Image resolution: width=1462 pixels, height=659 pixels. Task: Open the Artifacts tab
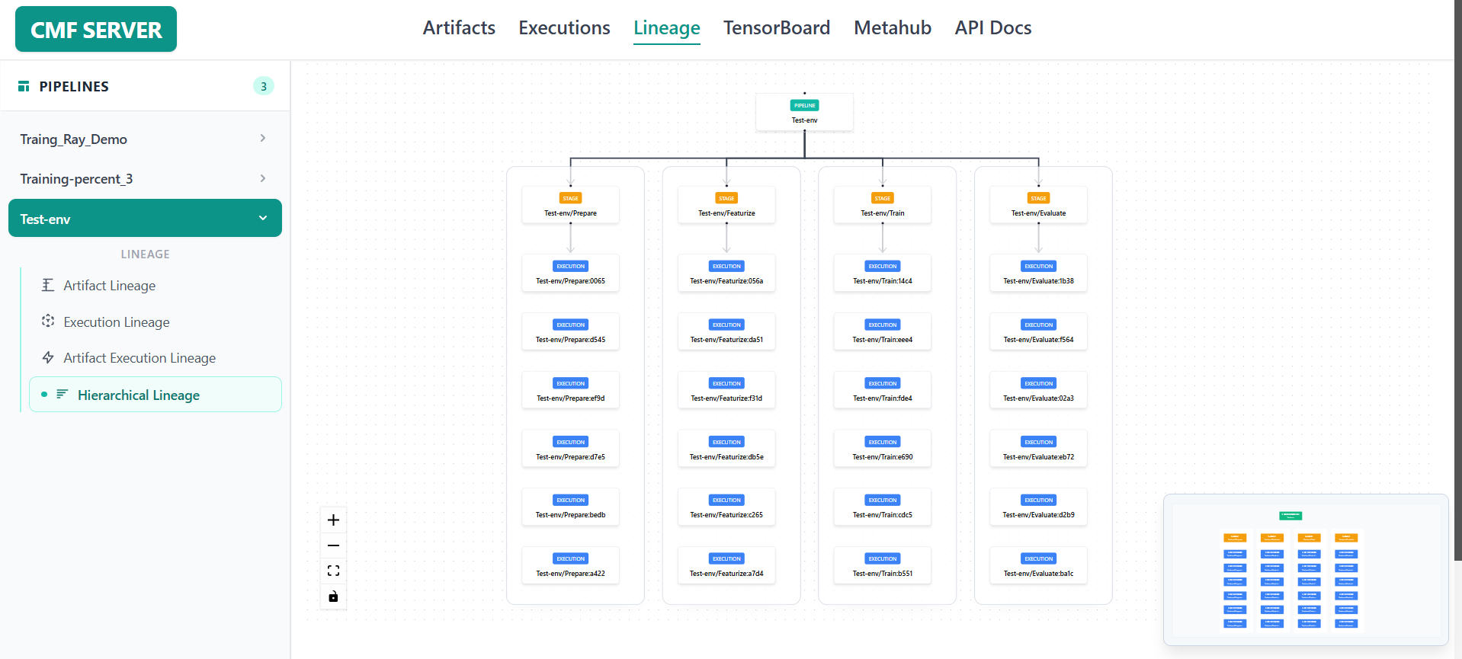click(459, 28)
